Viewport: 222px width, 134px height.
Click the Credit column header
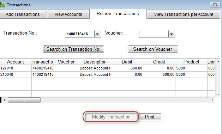(x=159, y=62)
